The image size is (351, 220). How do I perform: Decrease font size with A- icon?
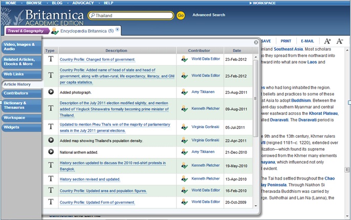click(340, 41)
